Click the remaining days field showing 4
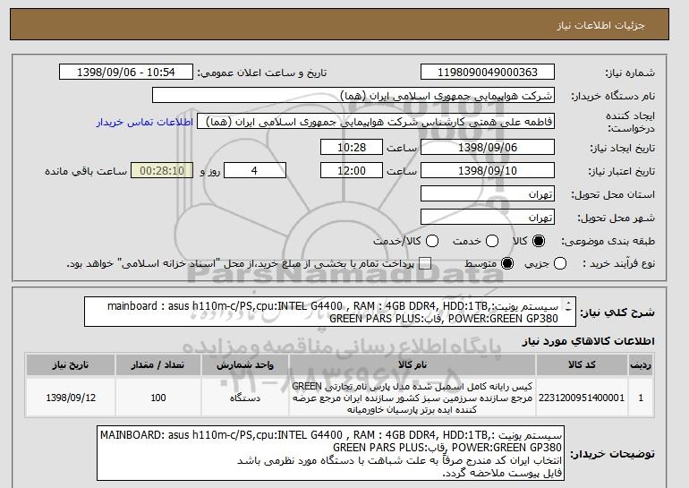 pyautogui.click(x=255, y=171)
